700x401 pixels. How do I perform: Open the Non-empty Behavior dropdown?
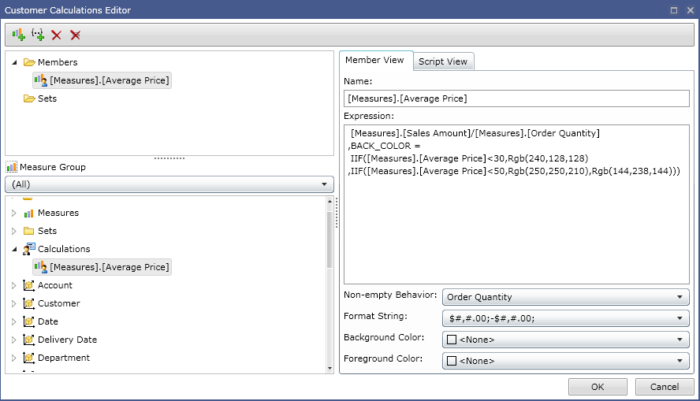click(x=566, y=297)
